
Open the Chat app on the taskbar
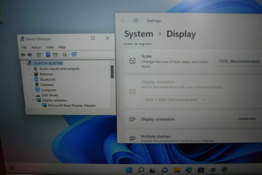[x=165, y=170]
